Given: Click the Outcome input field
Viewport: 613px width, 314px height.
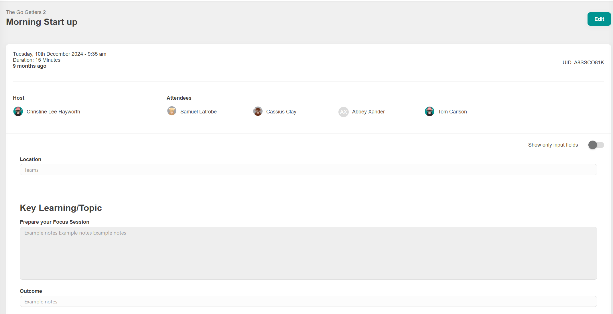Looking at the screenshot, I should click(308, 301).
